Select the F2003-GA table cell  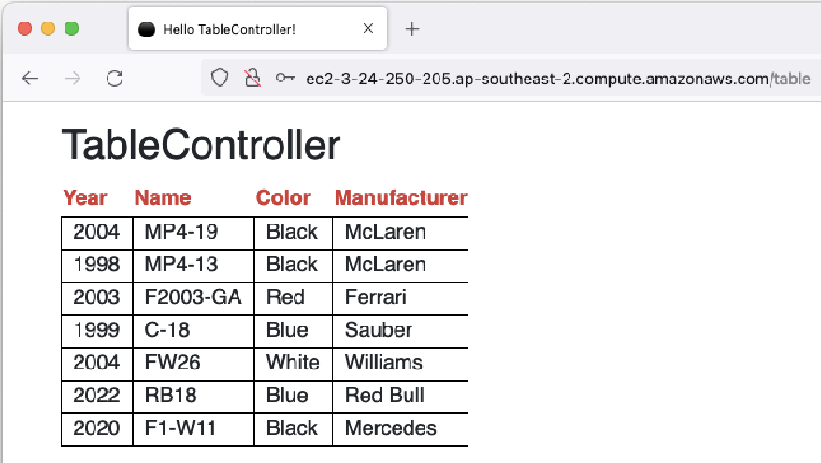[x=194, y=298]
